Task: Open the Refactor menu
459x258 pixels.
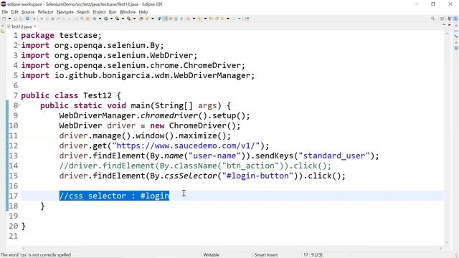Action: [x=46, y=12]
